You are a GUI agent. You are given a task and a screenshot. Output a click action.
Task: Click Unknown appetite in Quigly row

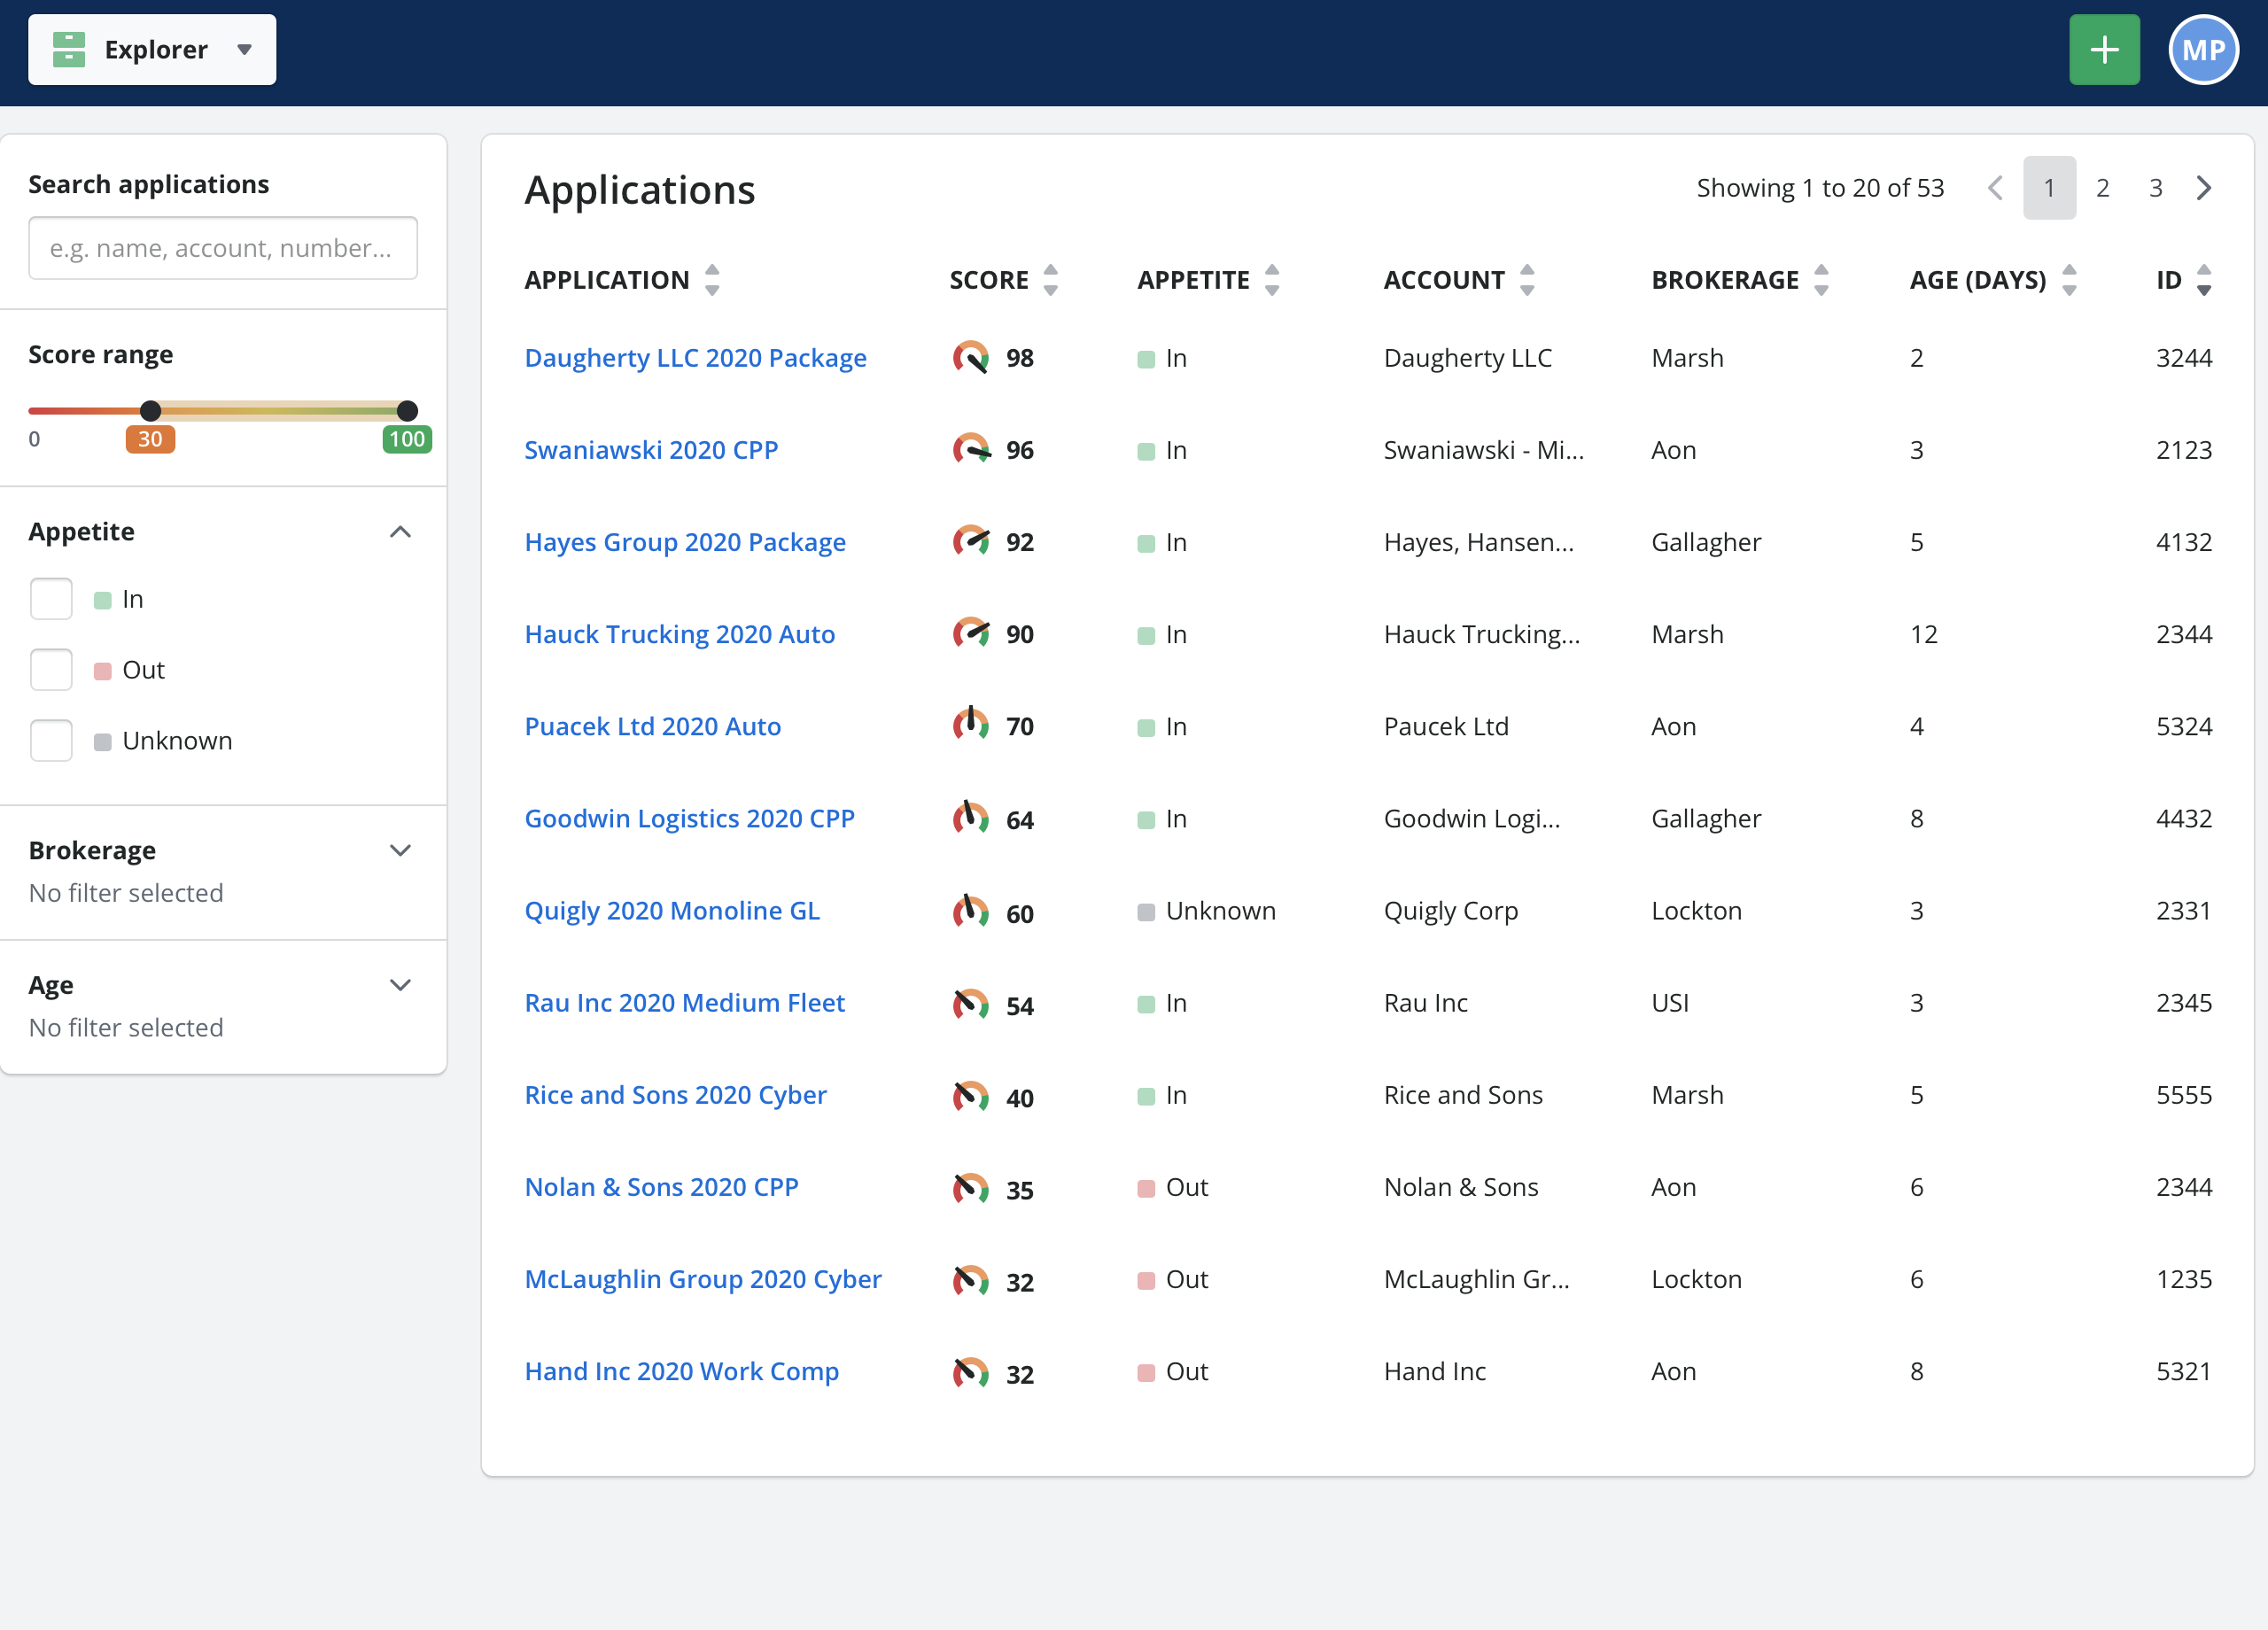[x=1220, y=911]
